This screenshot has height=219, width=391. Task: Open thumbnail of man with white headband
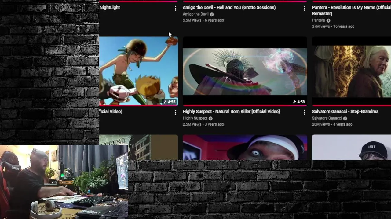pos(245,147)
